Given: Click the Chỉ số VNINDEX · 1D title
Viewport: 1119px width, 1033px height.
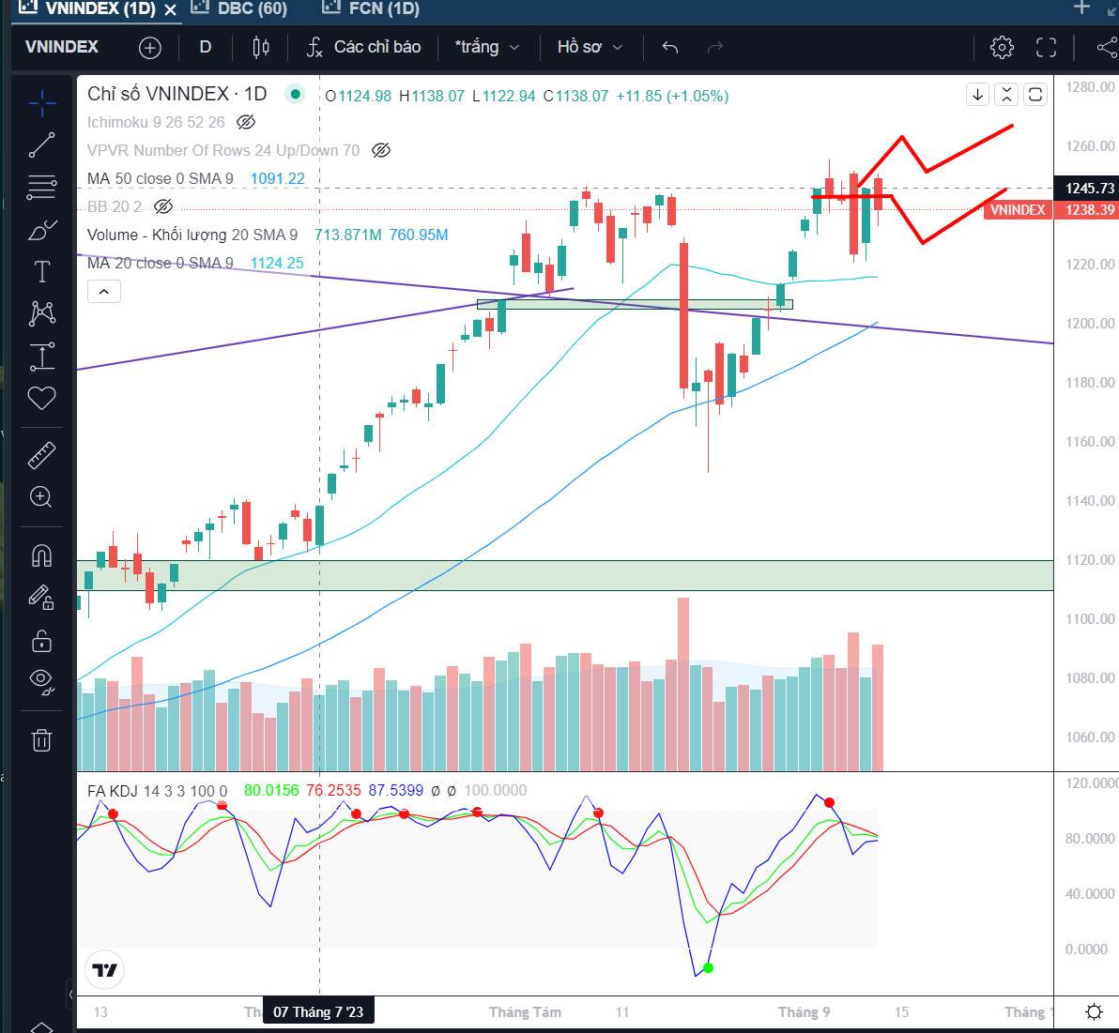Looking at the screenshot, I should click(x=177, y=94).
